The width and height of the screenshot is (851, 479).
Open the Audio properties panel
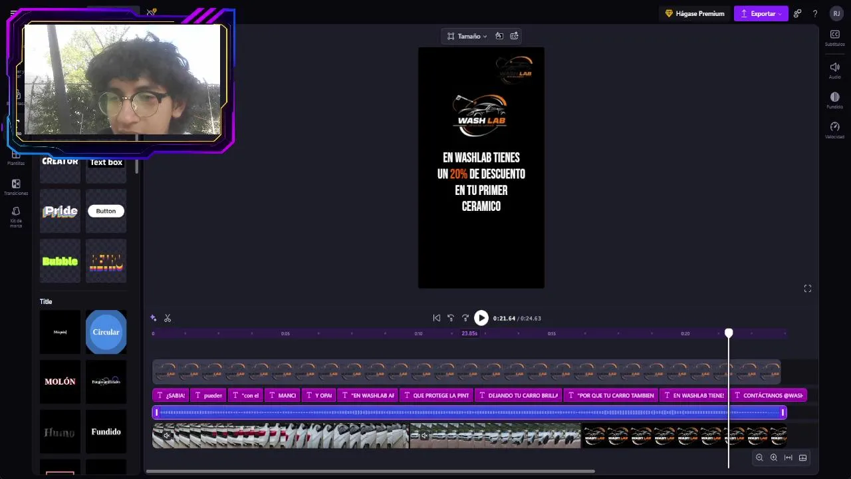click(834, 71)
